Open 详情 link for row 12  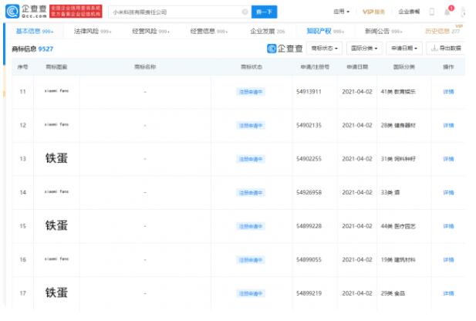click(x=448, y=125)
